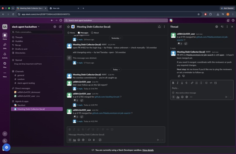The image size is (236, 154).
Task: Open history clock icon near search
Action: point(61,20)
